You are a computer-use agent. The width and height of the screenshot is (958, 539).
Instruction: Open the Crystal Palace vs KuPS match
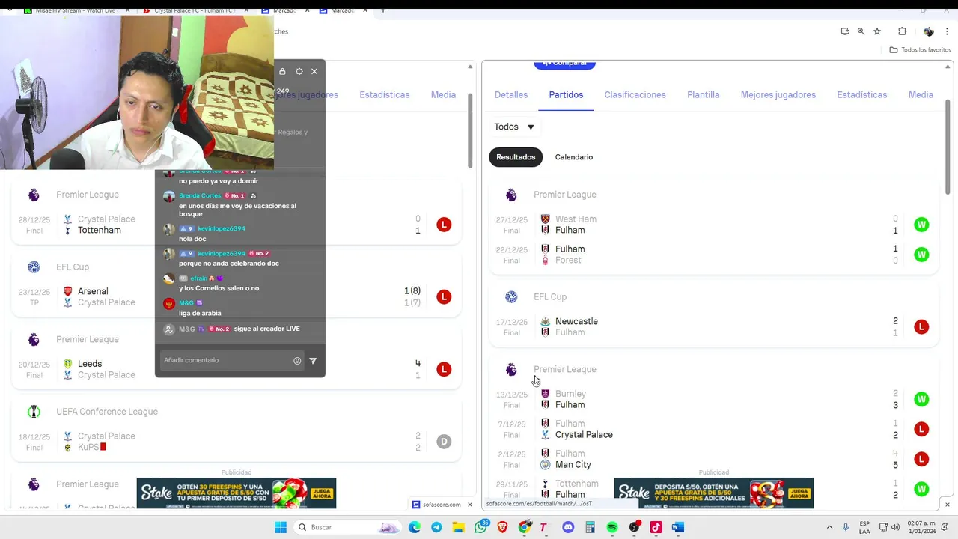click(x=237, y=442)
